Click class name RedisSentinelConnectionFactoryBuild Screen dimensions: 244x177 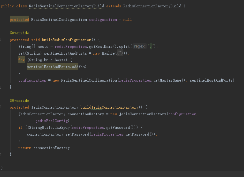click(x=66, y=6)
